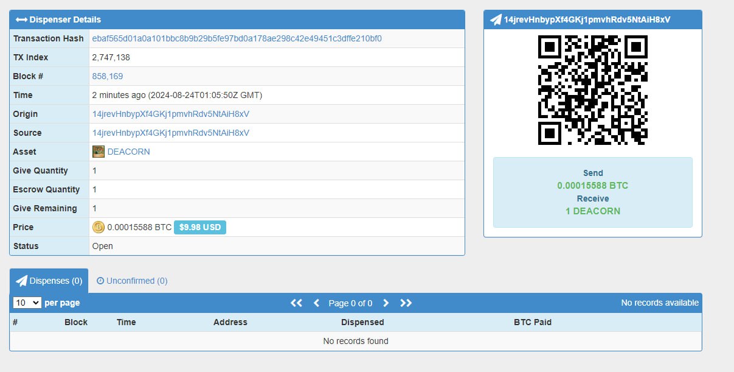Open the rows per page dropdown

[27, 303]
